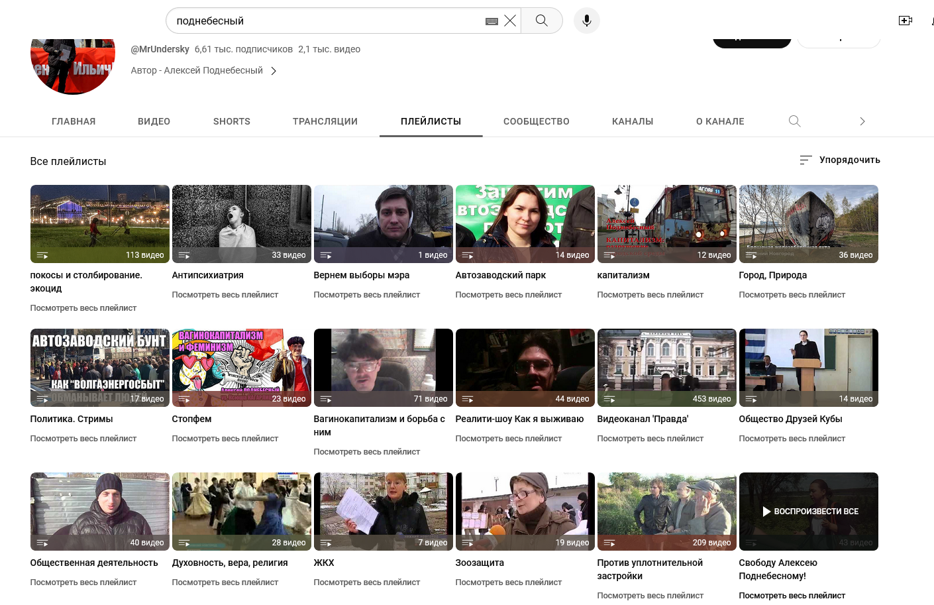This screenshot has height=605, width=934.
Task: Switch to the Видео tab
Action: (x=154, y=121)
